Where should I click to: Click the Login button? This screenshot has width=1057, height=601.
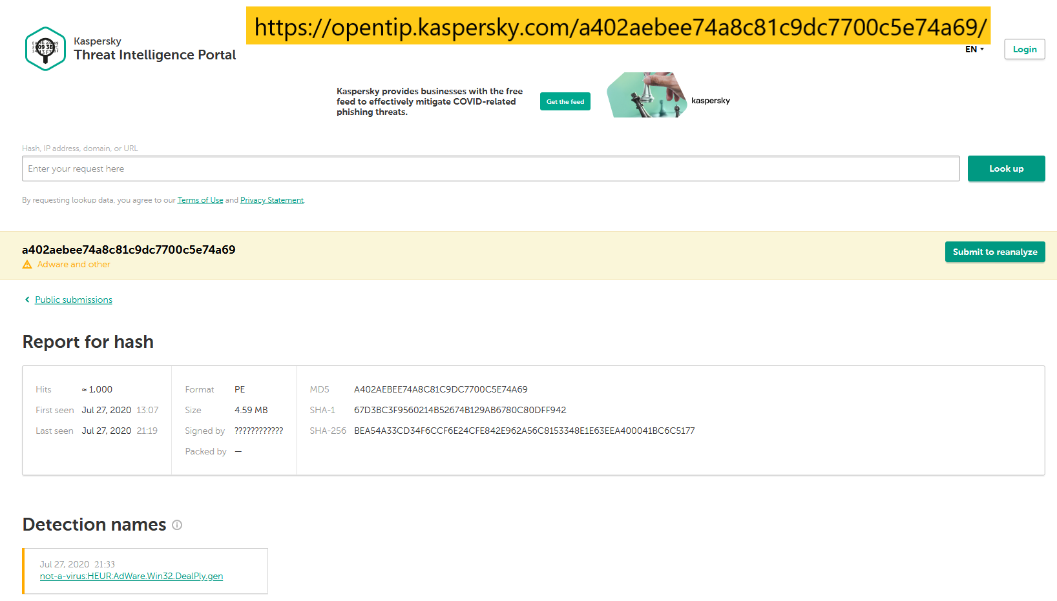coord(1025,49)
